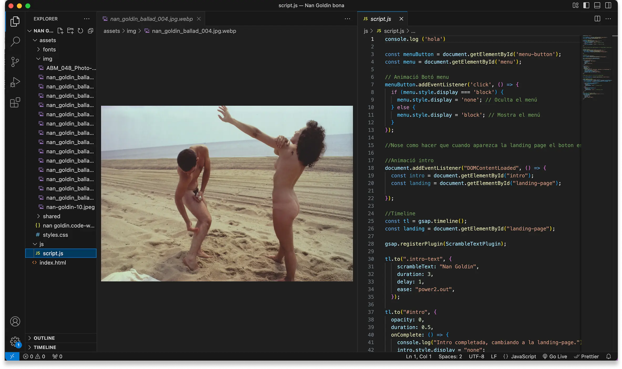Change UTF-8 file encoding

[x=476, y=356]
